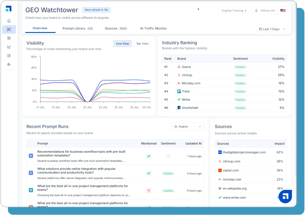The image size is (305, 215).
Task: Click the www.wrike.com favicon in Sources
Action: [x=220, y=197]
